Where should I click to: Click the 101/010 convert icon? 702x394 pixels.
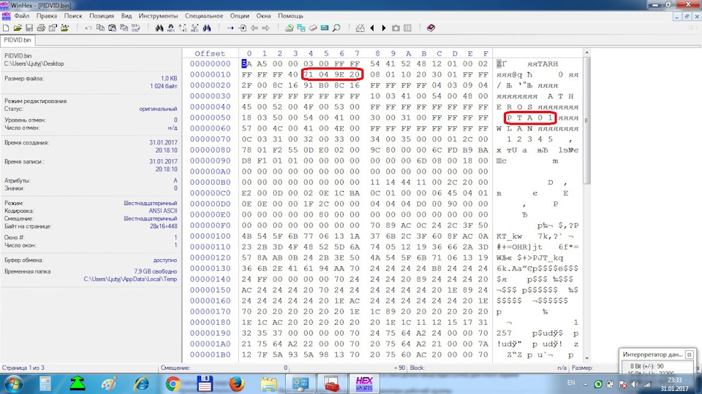pyautogui.click(x=136, y=28)
